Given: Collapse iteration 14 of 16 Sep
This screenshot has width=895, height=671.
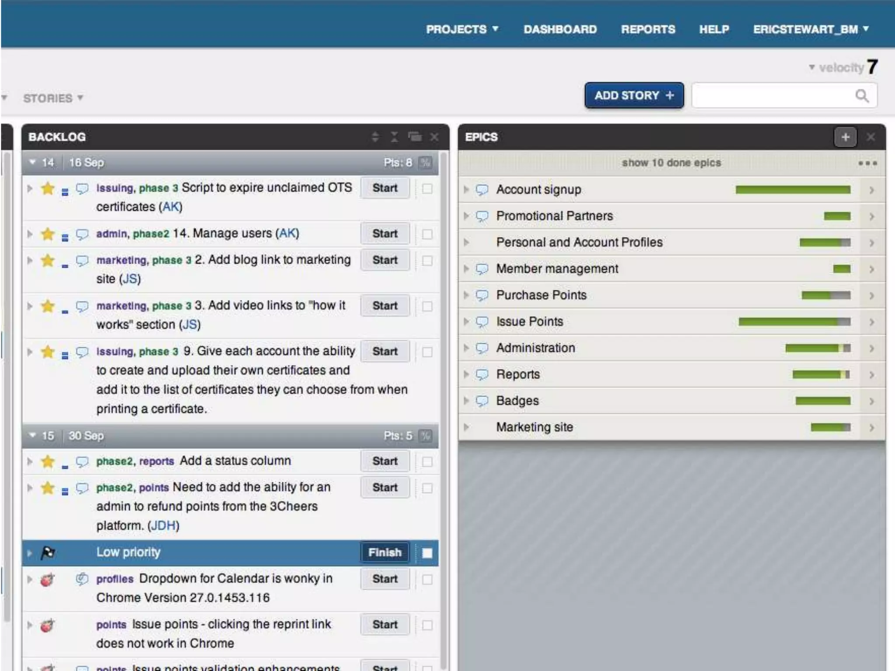Looking at the screenshot, I should click(32, 163).
